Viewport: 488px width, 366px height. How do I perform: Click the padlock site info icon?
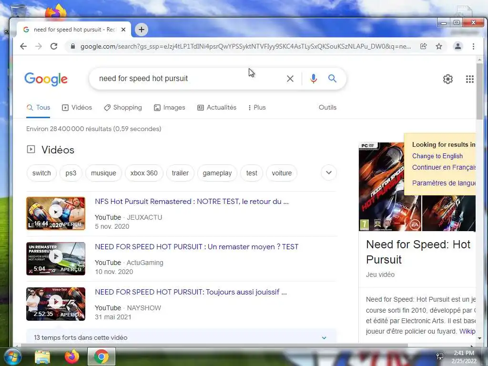click(x=73, y=46)
